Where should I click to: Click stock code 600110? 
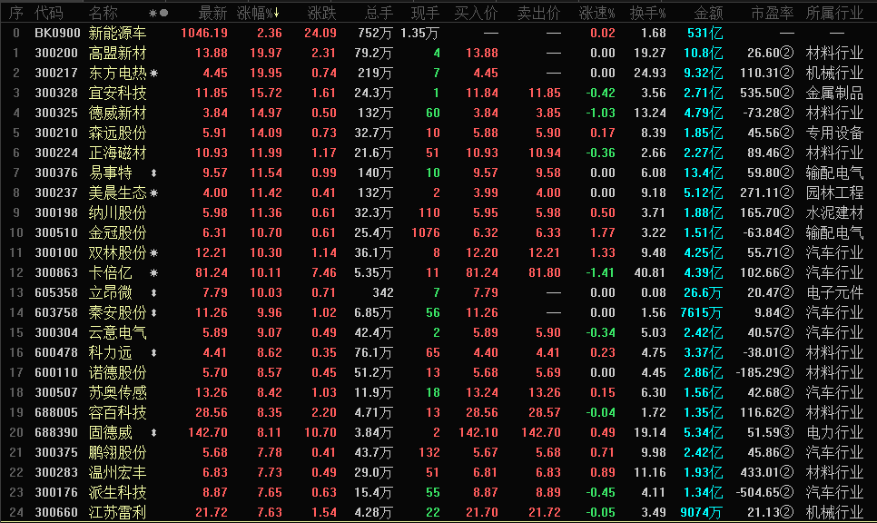click(56, 372)
